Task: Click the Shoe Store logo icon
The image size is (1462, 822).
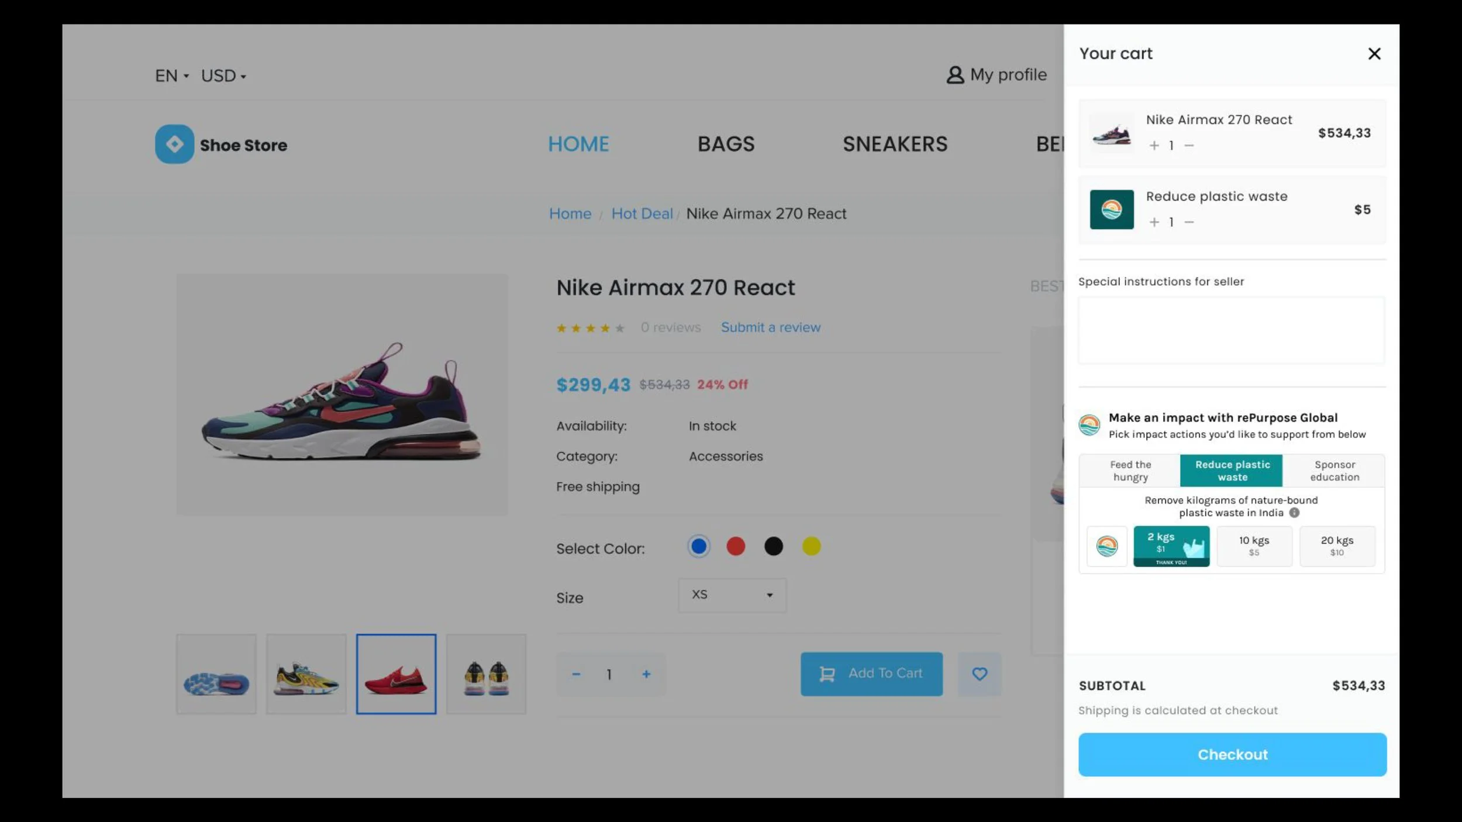Action: (x=174, y=144)
